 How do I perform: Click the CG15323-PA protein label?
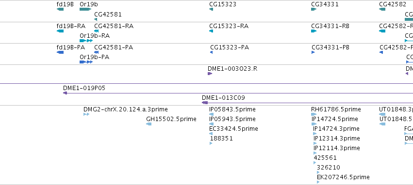230,47
